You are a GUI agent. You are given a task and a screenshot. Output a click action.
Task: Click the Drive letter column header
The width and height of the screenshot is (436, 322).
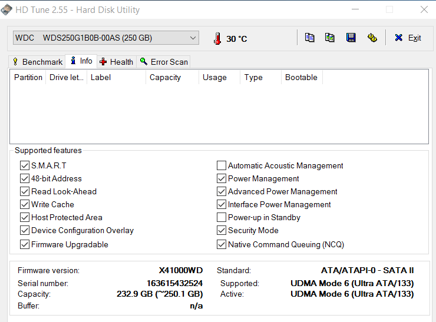[x=67, y=77]
